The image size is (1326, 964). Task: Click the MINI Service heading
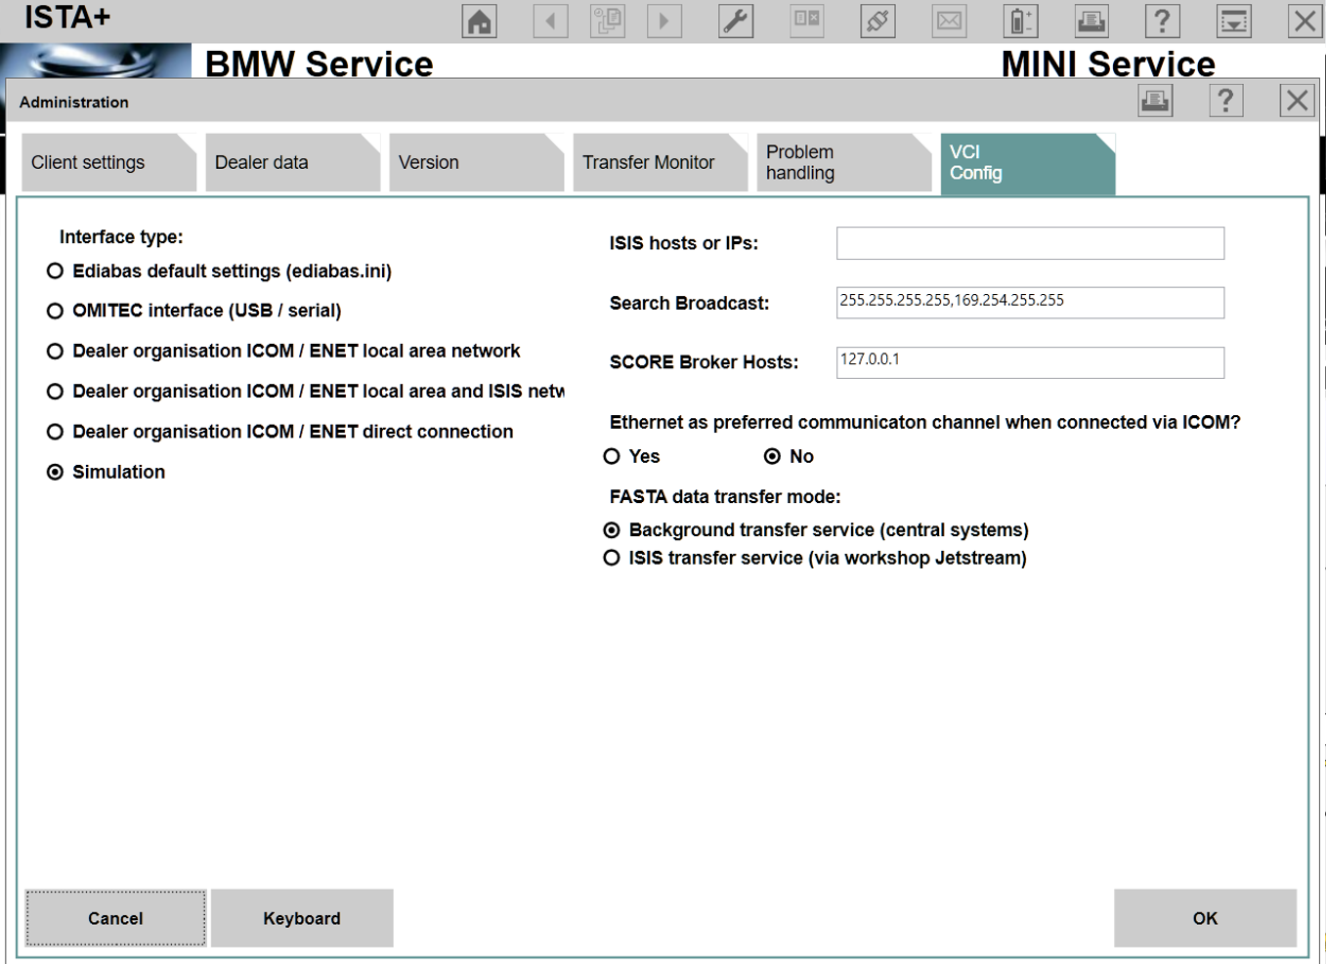tap(1108, 63)
